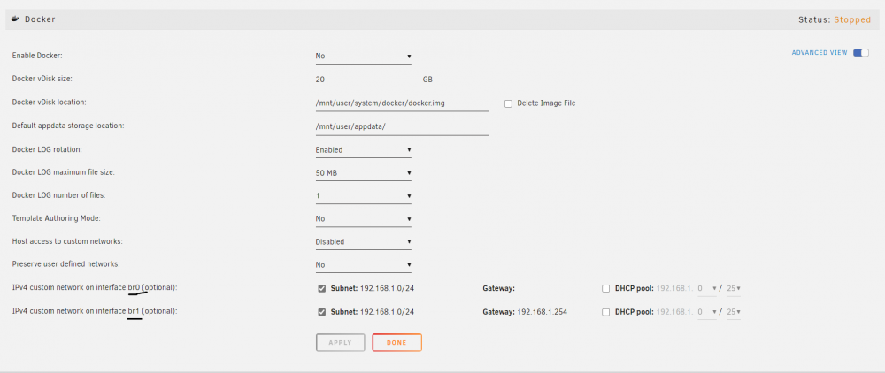Click the 'Docker vDisk size:' label
The width and height of the screenshot is (885, 373).
coord(42,79)
